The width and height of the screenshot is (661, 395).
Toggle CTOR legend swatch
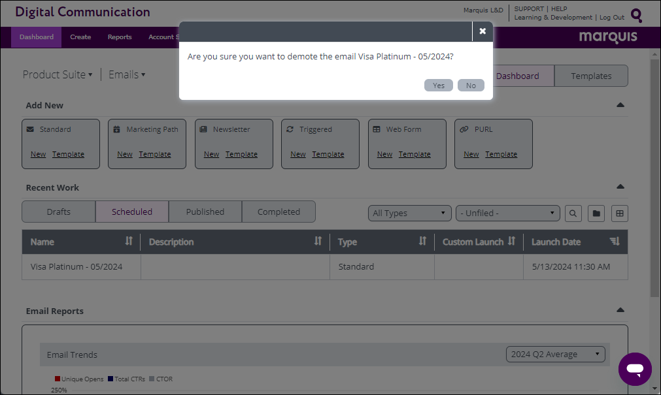[x=152, y=379]
